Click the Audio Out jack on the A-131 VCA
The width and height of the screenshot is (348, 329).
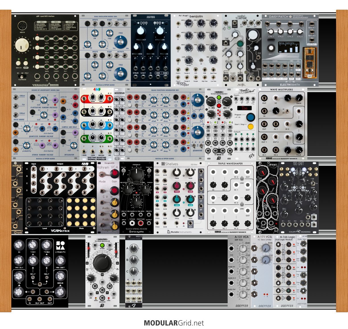coord(232,294)
